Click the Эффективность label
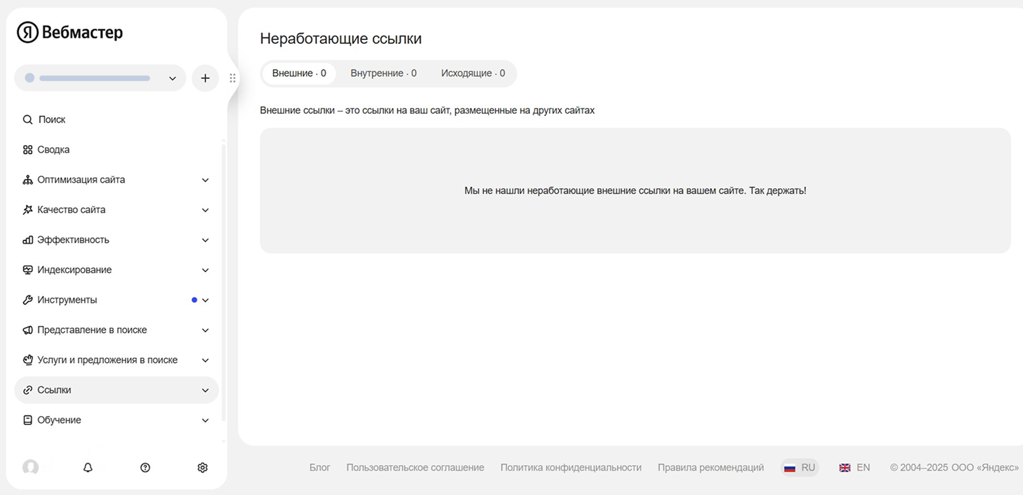Image resolution: width=1023 pixels, height=495 pixels. click(x=73, y=240)
